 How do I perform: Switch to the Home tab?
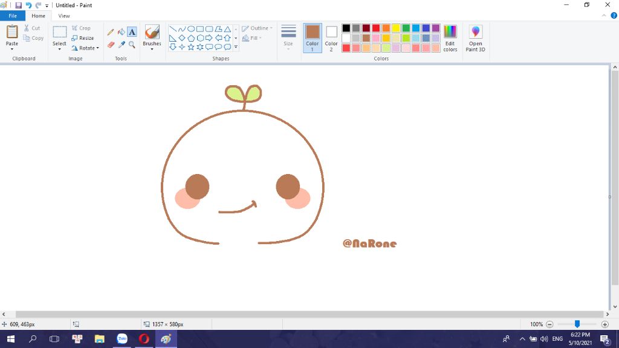pyautogui.click(x=38, y=16)
